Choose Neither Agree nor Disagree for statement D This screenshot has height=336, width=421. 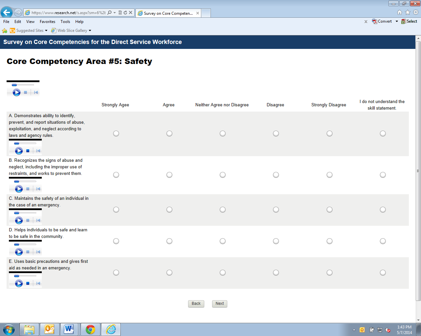[223, 241]
